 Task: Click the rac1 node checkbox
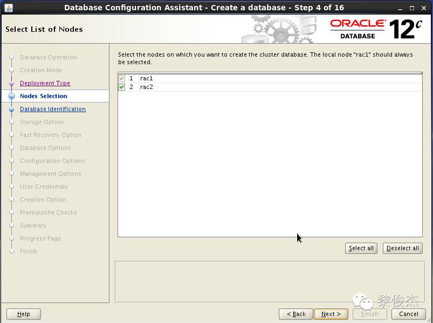tap(121, 78)
